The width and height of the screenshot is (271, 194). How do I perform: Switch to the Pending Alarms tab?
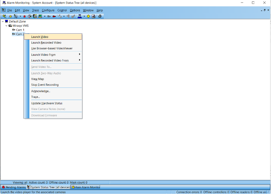[x=14, y=187]
